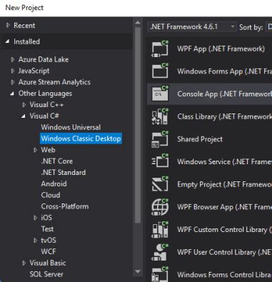272x282 pixels.
Task: Expand the iOS node arrow
Action: (36, 218)
